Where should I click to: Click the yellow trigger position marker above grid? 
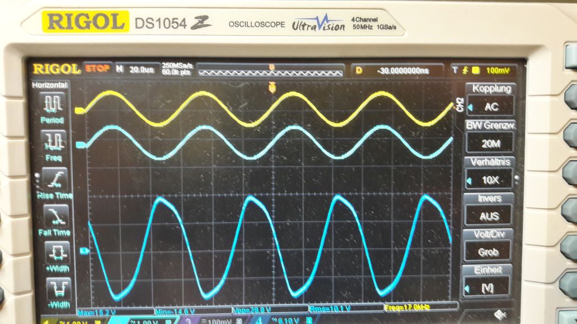[272, 87]
